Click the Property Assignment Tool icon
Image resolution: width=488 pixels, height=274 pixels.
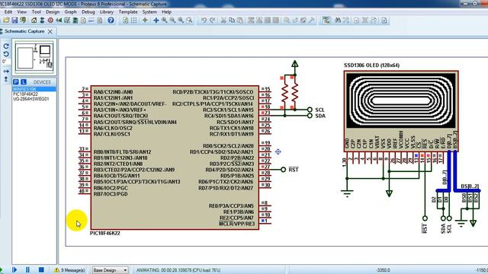[346, 21]
